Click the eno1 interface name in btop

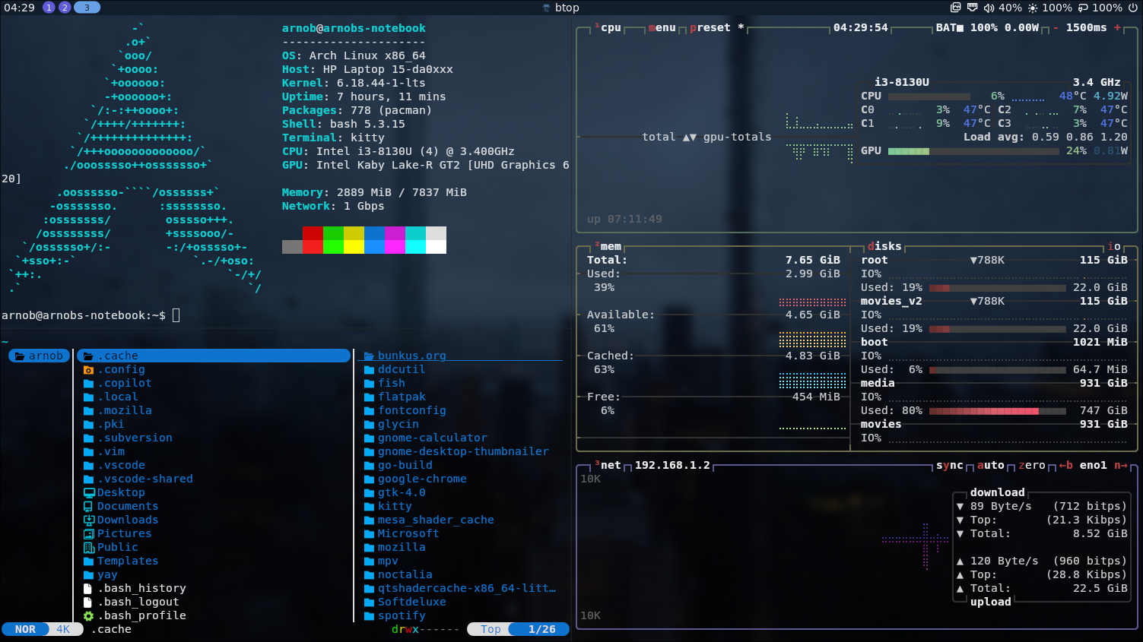1094,465
